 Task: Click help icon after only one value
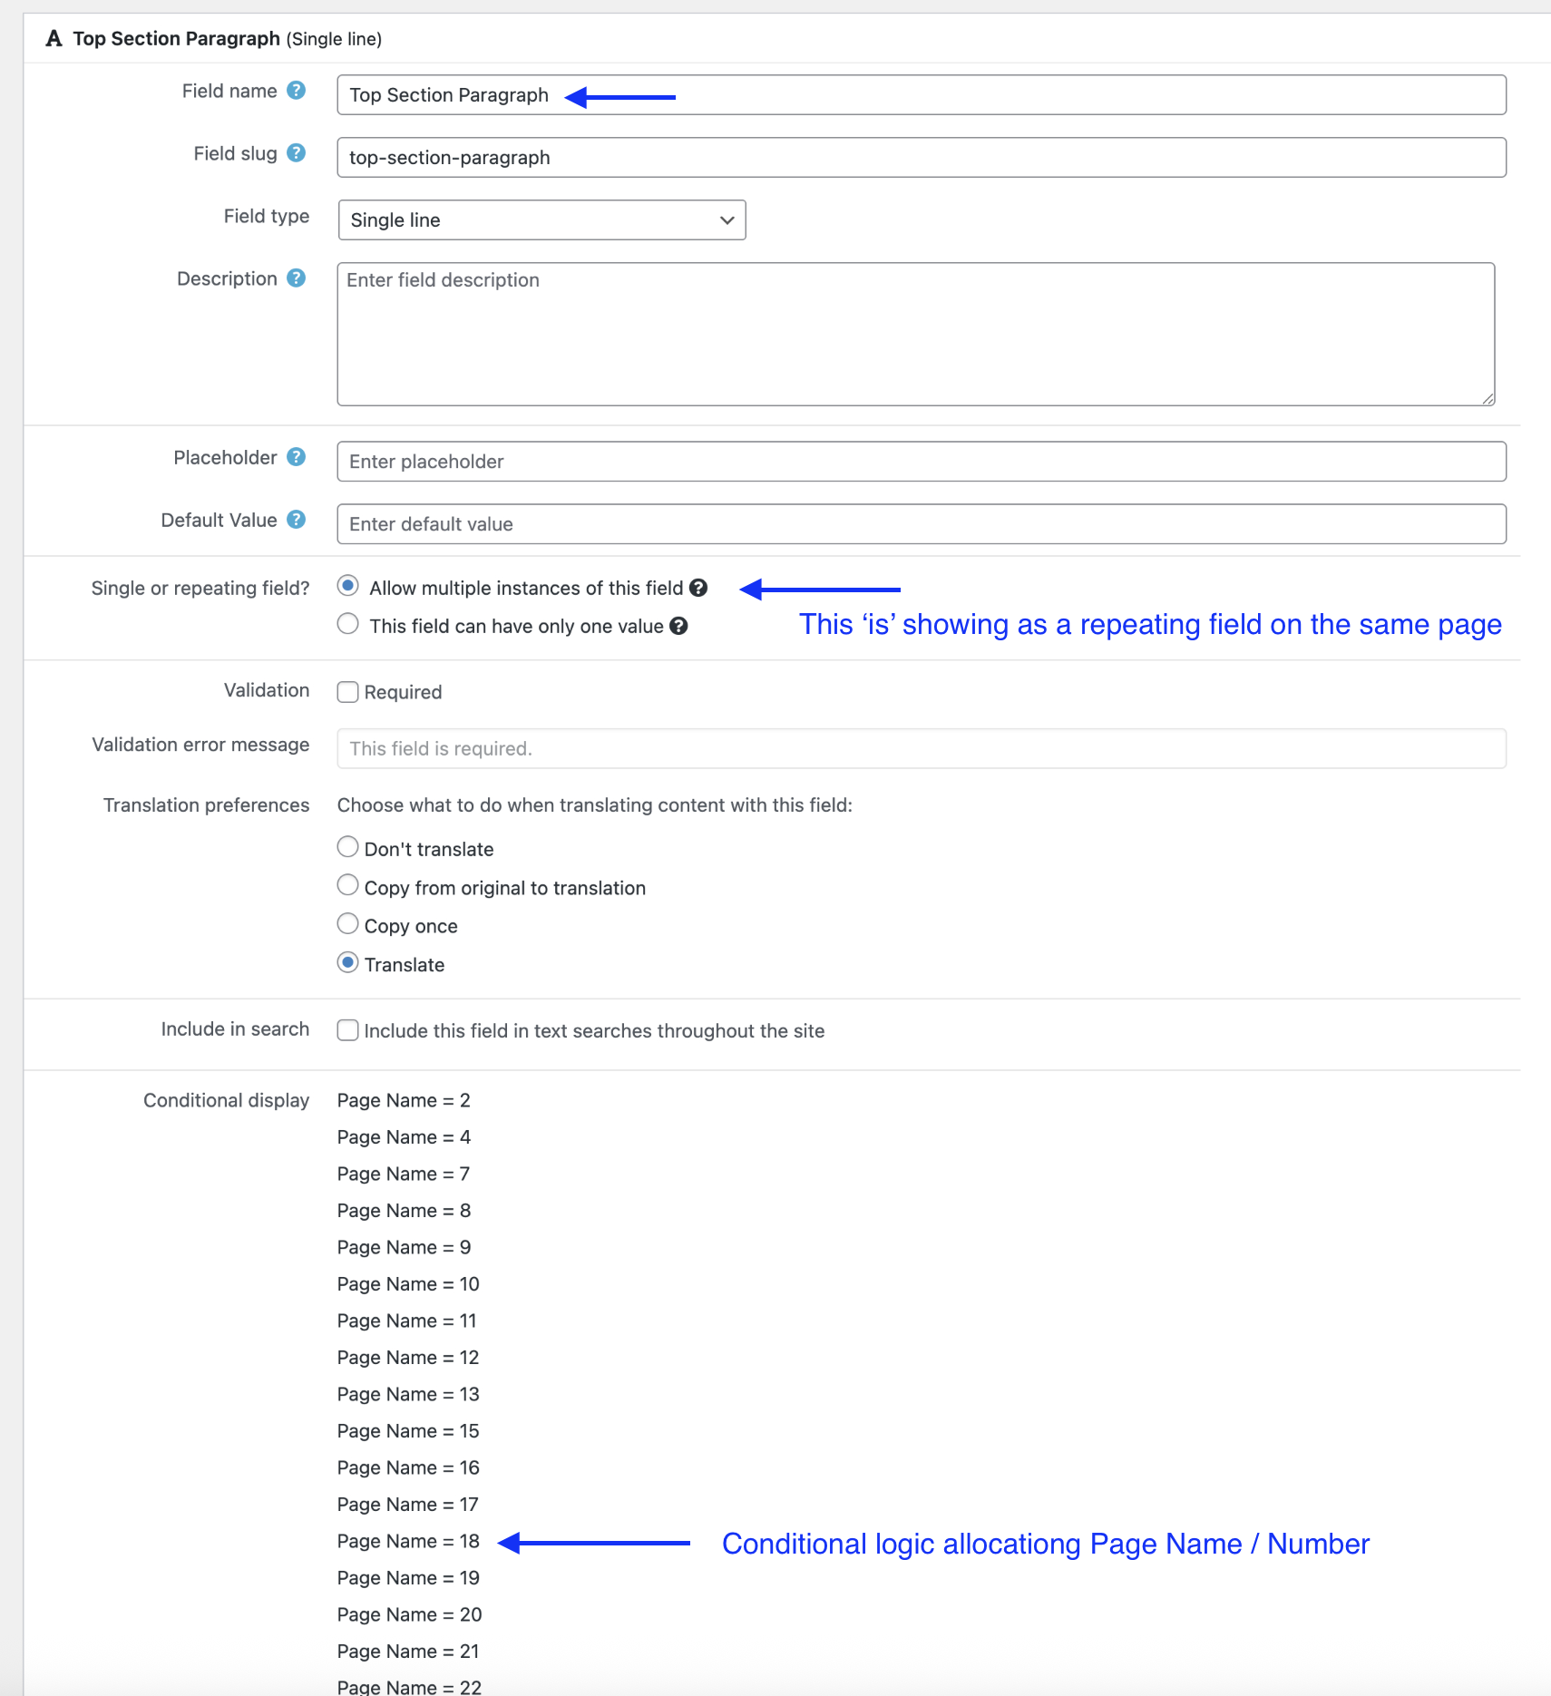(x=678, y=626)
